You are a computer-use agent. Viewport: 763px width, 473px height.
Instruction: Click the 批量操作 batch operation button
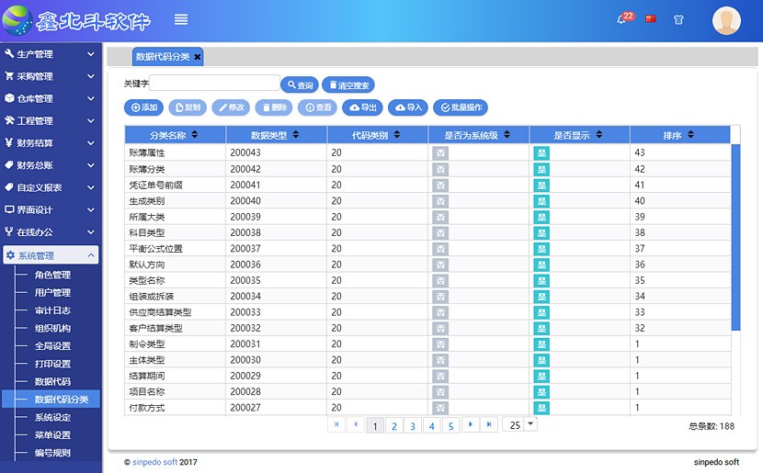pyautogui.click(x=460, y=107)
